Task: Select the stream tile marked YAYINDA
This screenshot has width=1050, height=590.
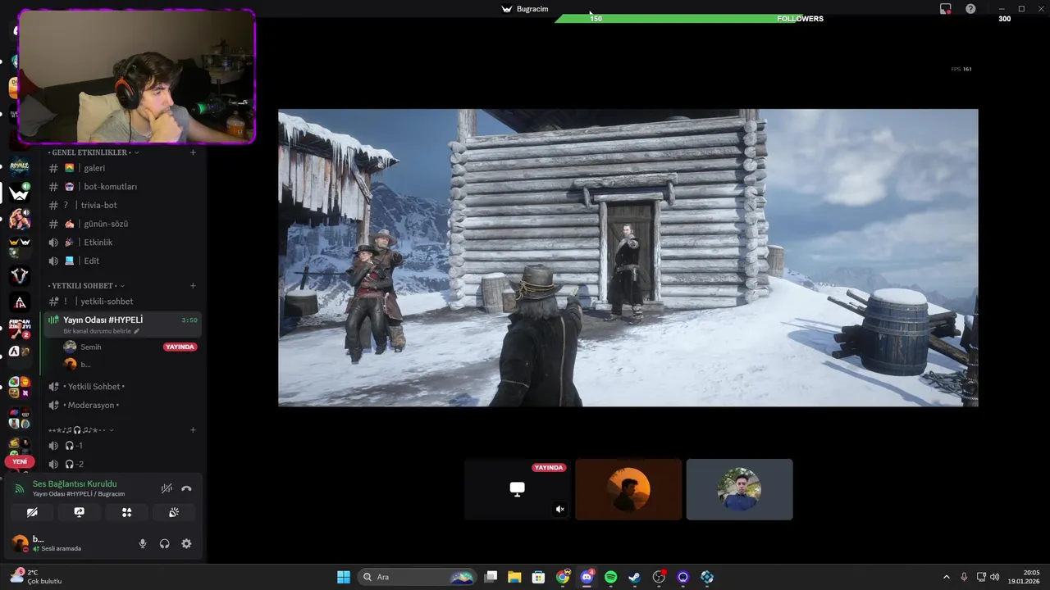Action: 517,489
